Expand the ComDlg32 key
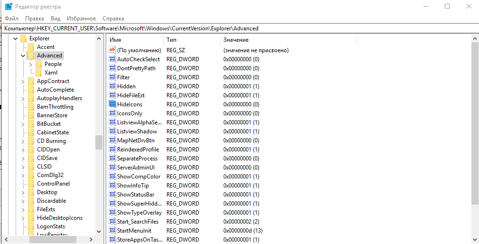The width and height of the screenshot is (479, 244). click(23, 176)
